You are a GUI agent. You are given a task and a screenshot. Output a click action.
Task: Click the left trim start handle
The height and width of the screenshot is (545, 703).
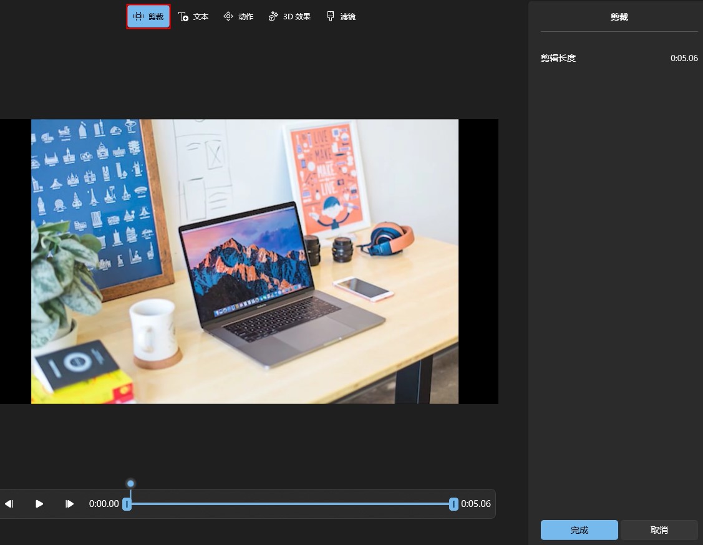(x=127, y=504)
